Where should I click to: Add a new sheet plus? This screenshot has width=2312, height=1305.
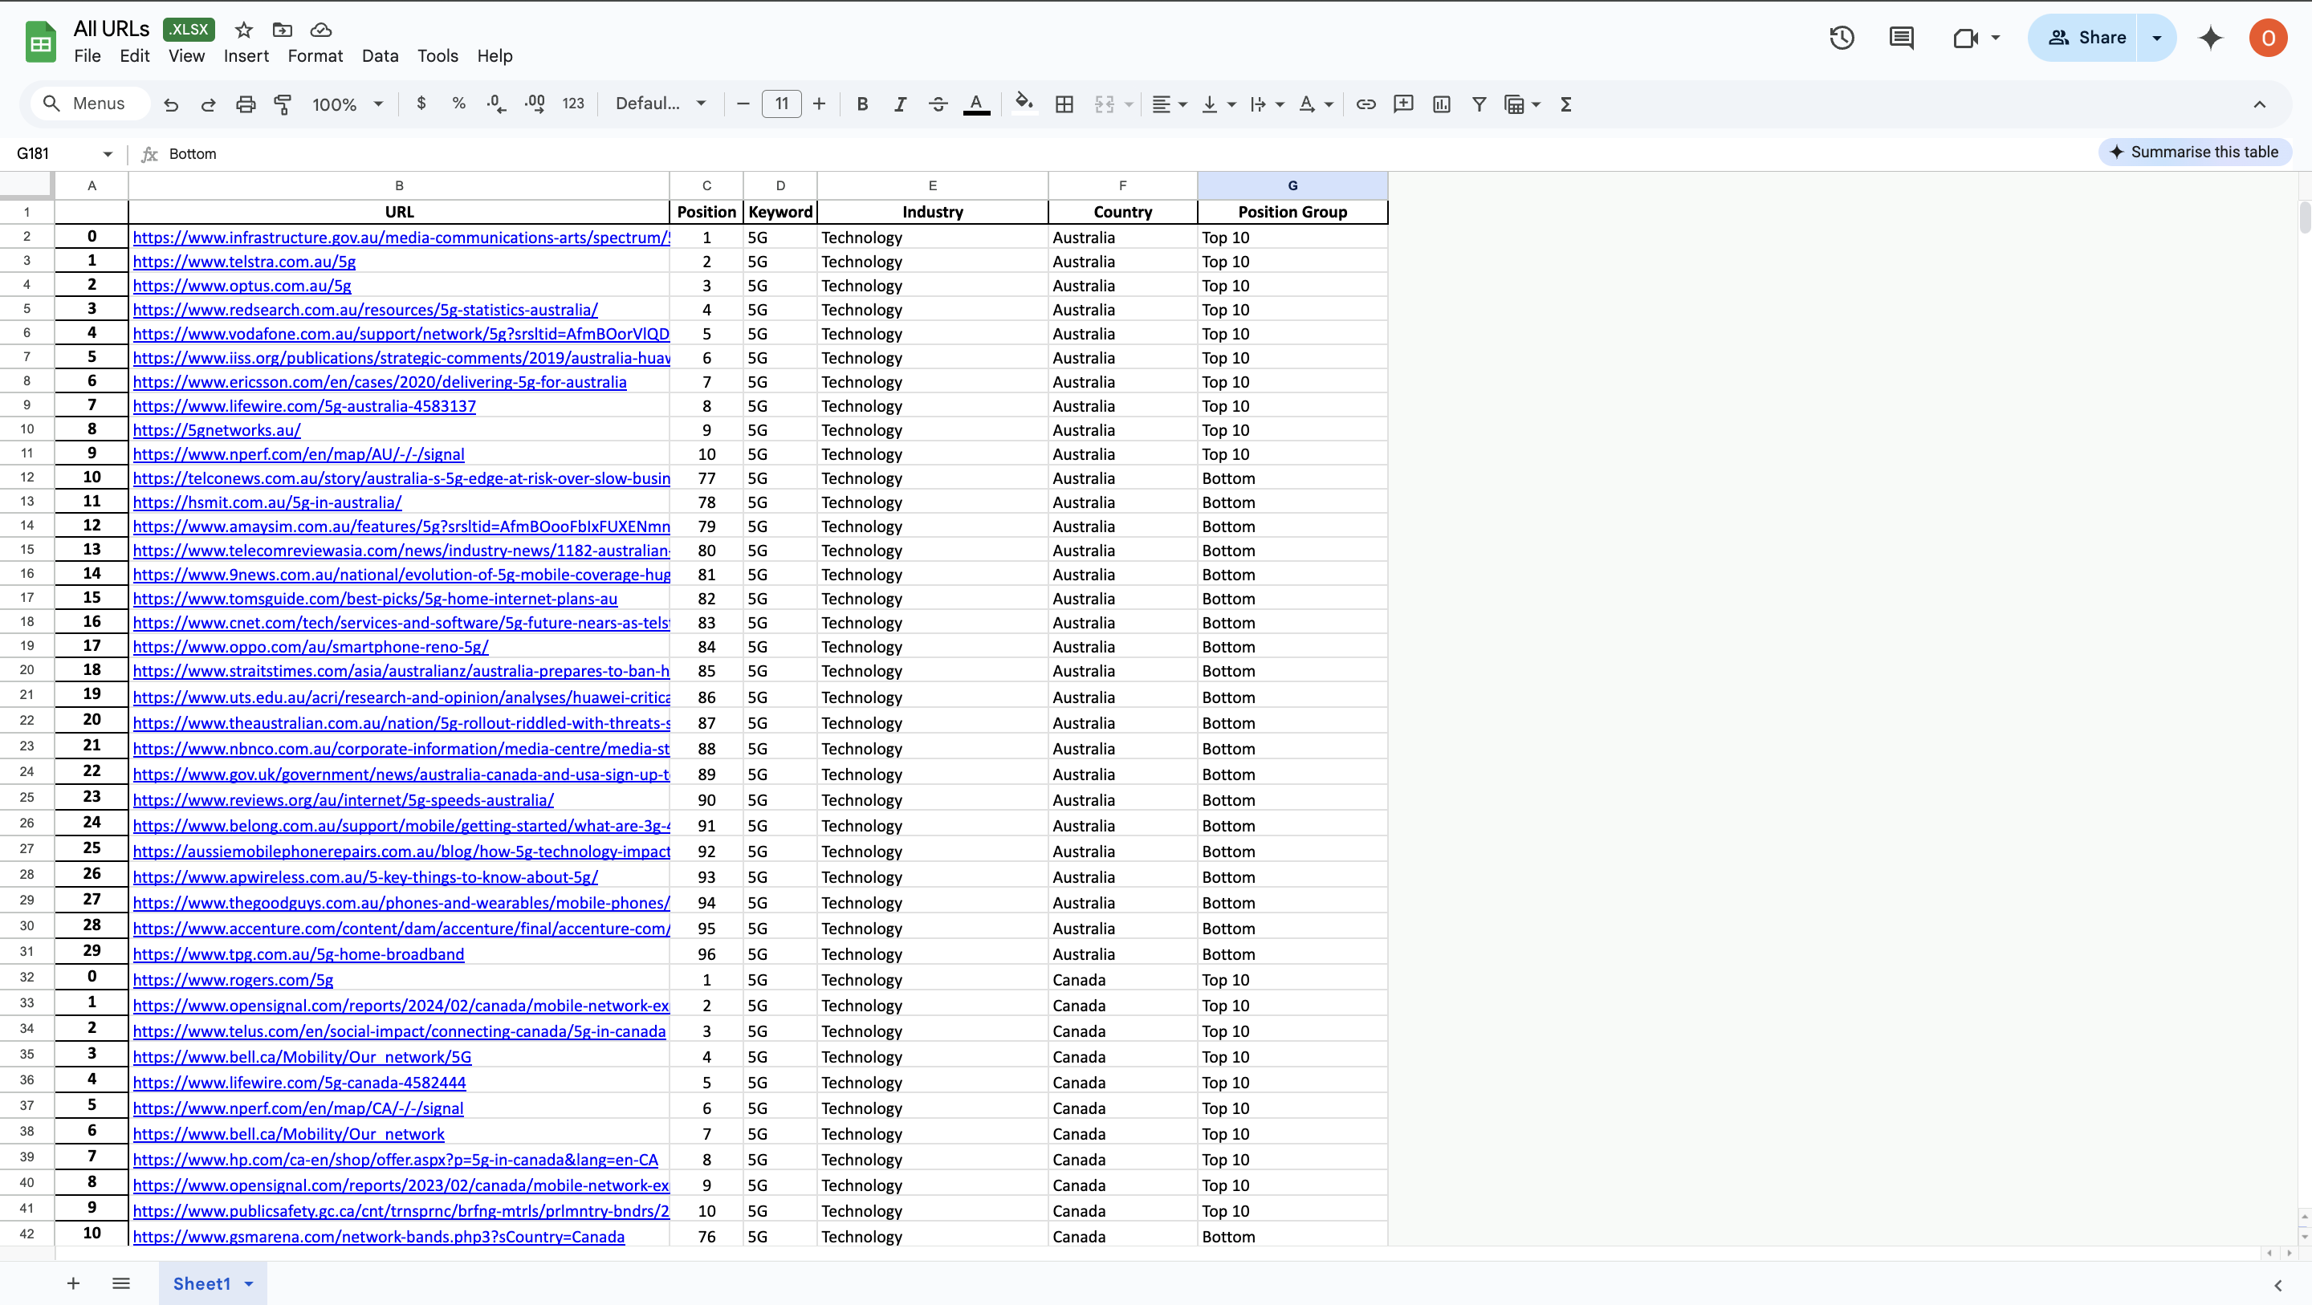[x=74, y=1283]
